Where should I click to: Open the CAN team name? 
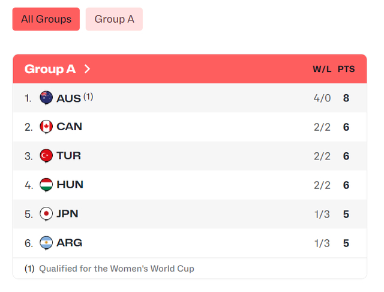pyautogui.click(x=69, y=127)
